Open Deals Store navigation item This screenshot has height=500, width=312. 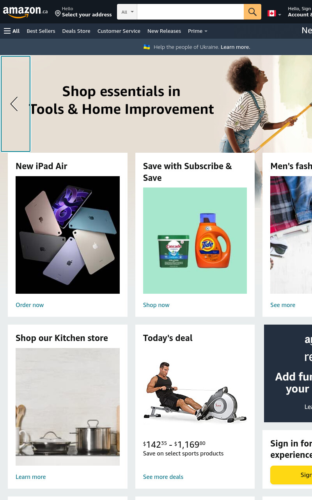click(76, 31)
